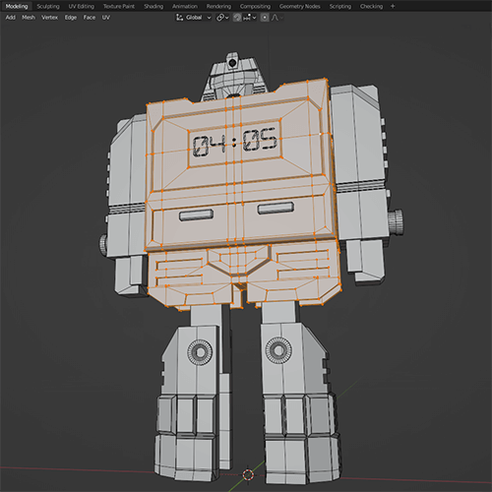Open the Vertex menu

[x=49, y=18]
